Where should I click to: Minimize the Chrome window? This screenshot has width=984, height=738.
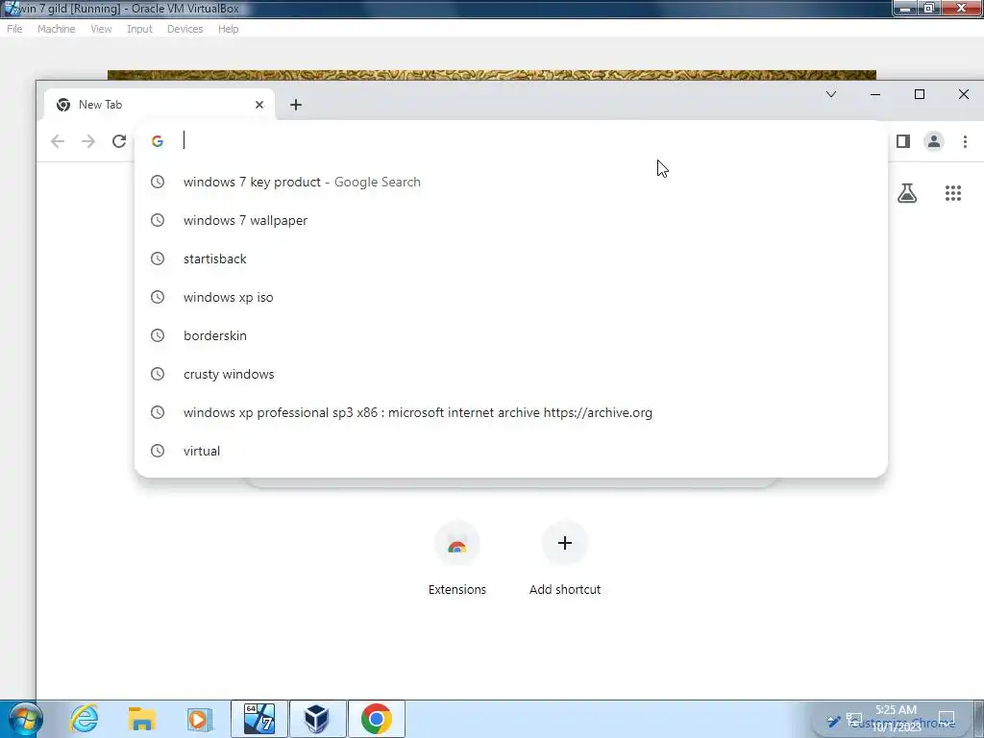(x=875, y=94)
